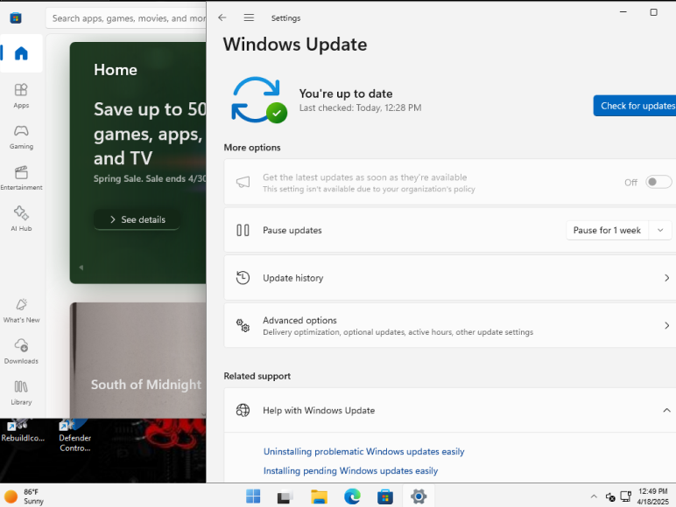Open Uninstalling problematic Windows updates easily link

364,451
